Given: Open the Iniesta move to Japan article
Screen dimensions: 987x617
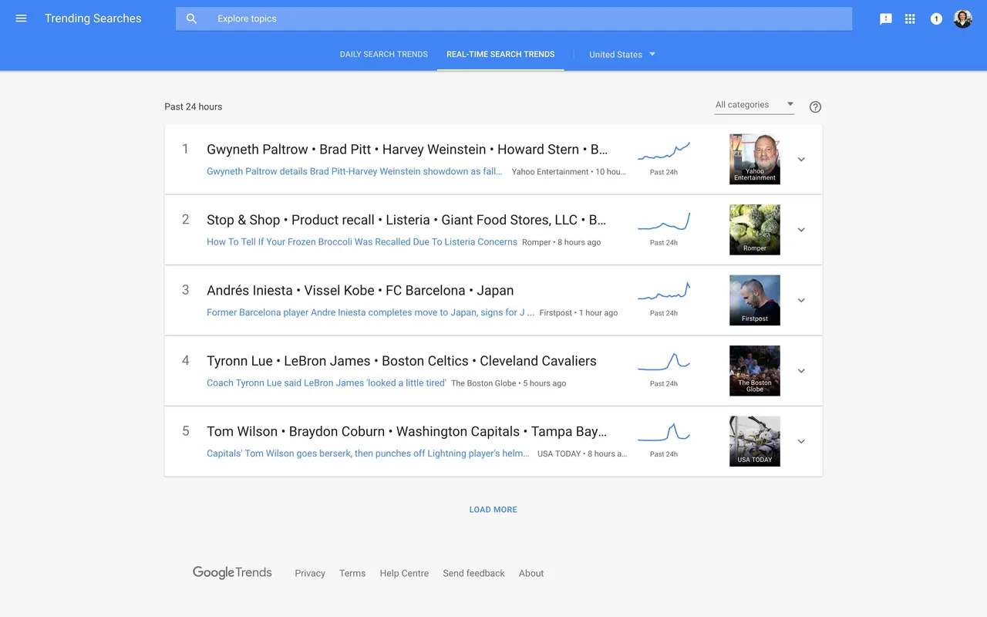Looking at the screenshot, I should (370, 312).
